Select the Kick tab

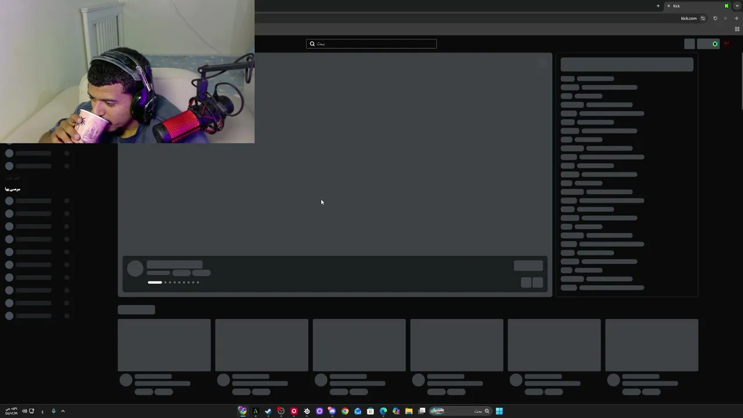click(698, 6)
